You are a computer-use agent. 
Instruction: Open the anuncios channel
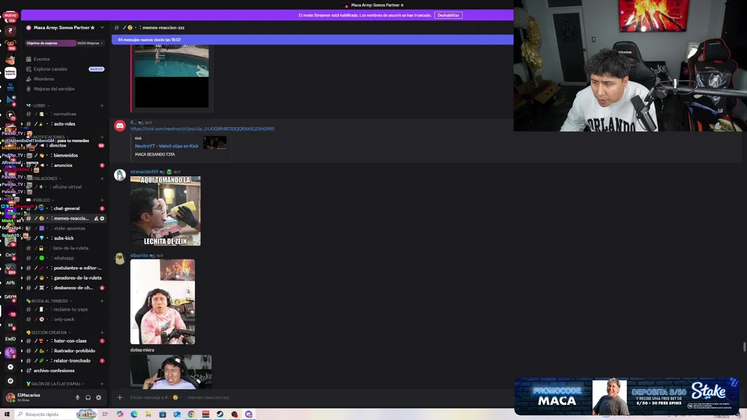tap(65, 165)
